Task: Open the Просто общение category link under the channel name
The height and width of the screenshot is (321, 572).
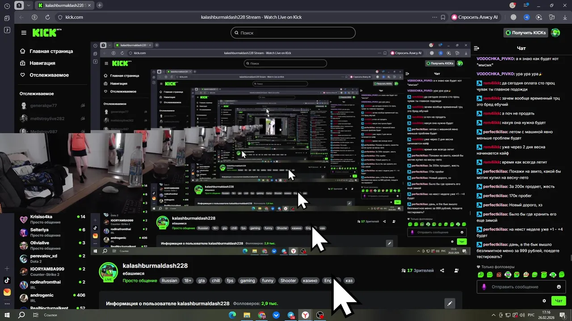Action: (x=139, y=281)
